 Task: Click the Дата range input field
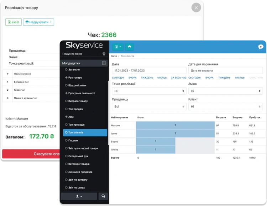click(x=149, y=70)
